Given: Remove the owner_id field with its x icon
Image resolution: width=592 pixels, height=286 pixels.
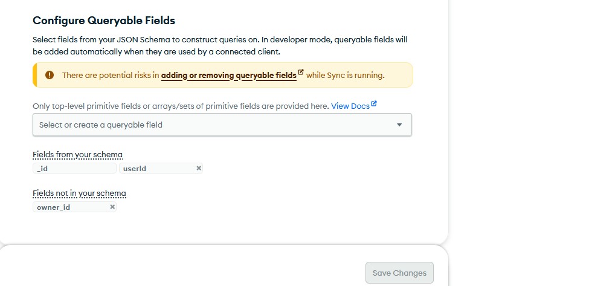Looking at the screenshot, I should [112, 207].
